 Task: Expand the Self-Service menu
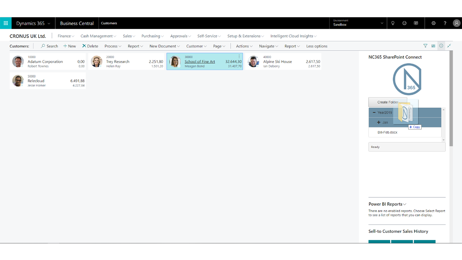pos(209,36)
